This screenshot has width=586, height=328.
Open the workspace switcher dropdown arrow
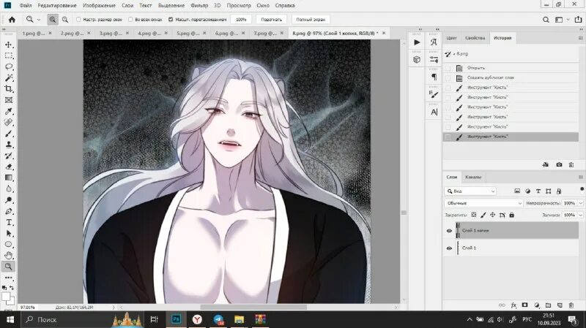point(568,20)
